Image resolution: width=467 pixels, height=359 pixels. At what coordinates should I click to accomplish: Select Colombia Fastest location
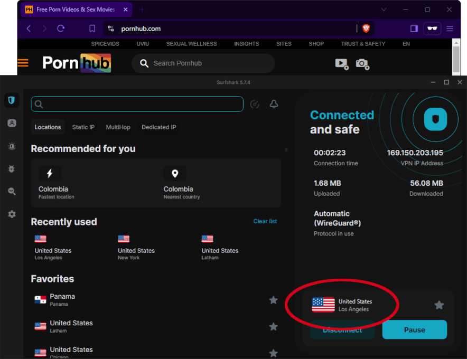click(x=57, y=183)
